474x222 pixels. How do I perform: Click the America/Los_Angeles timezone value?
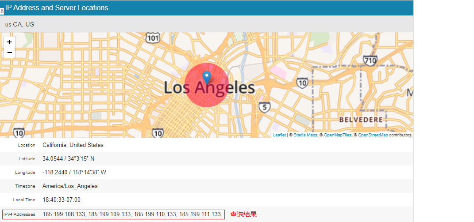point(70,186)
